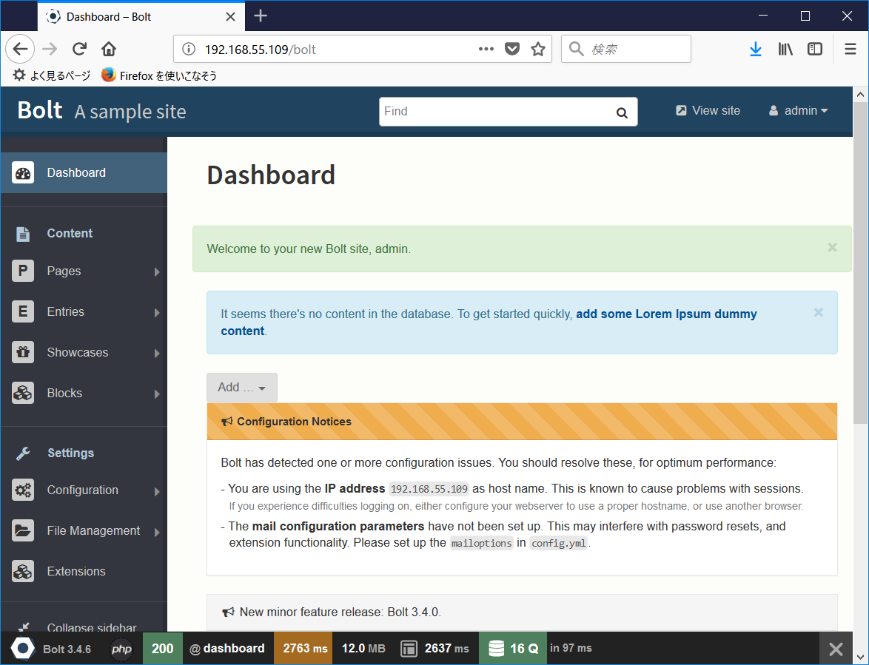Select Showcases in the sidebar
The width and height of the screenshot is (869, 665).
pyautogui.click(x=84, y=352)
